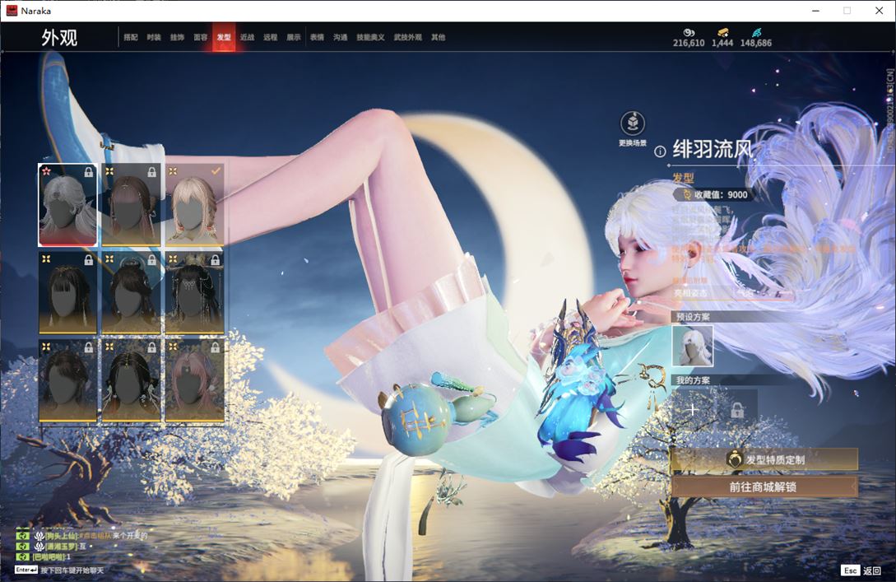Open the 展示 tab
Viewport: 896px width, 582px height.
point(294,37)
